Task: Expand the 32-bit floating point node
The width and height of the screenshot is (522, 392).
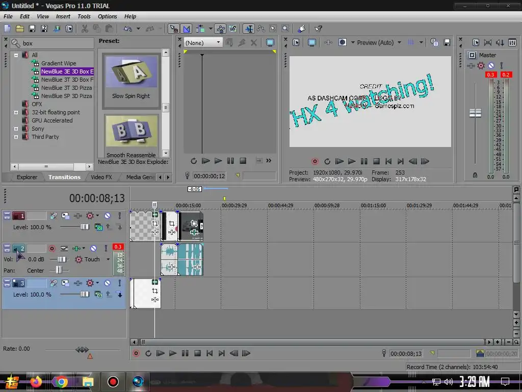Action: pyautogui.click(x=16, y=112)
